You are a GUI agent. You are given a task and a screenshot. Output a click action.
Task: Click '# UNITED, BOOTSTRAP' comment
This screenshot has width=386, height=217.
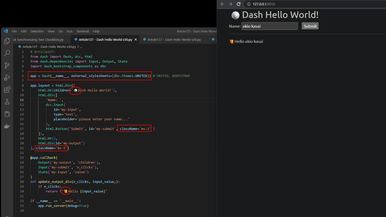(171, 76)
